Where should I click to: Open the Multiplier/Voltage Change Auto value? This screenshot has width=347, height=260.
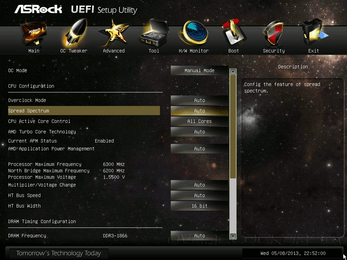click(199, 185)
